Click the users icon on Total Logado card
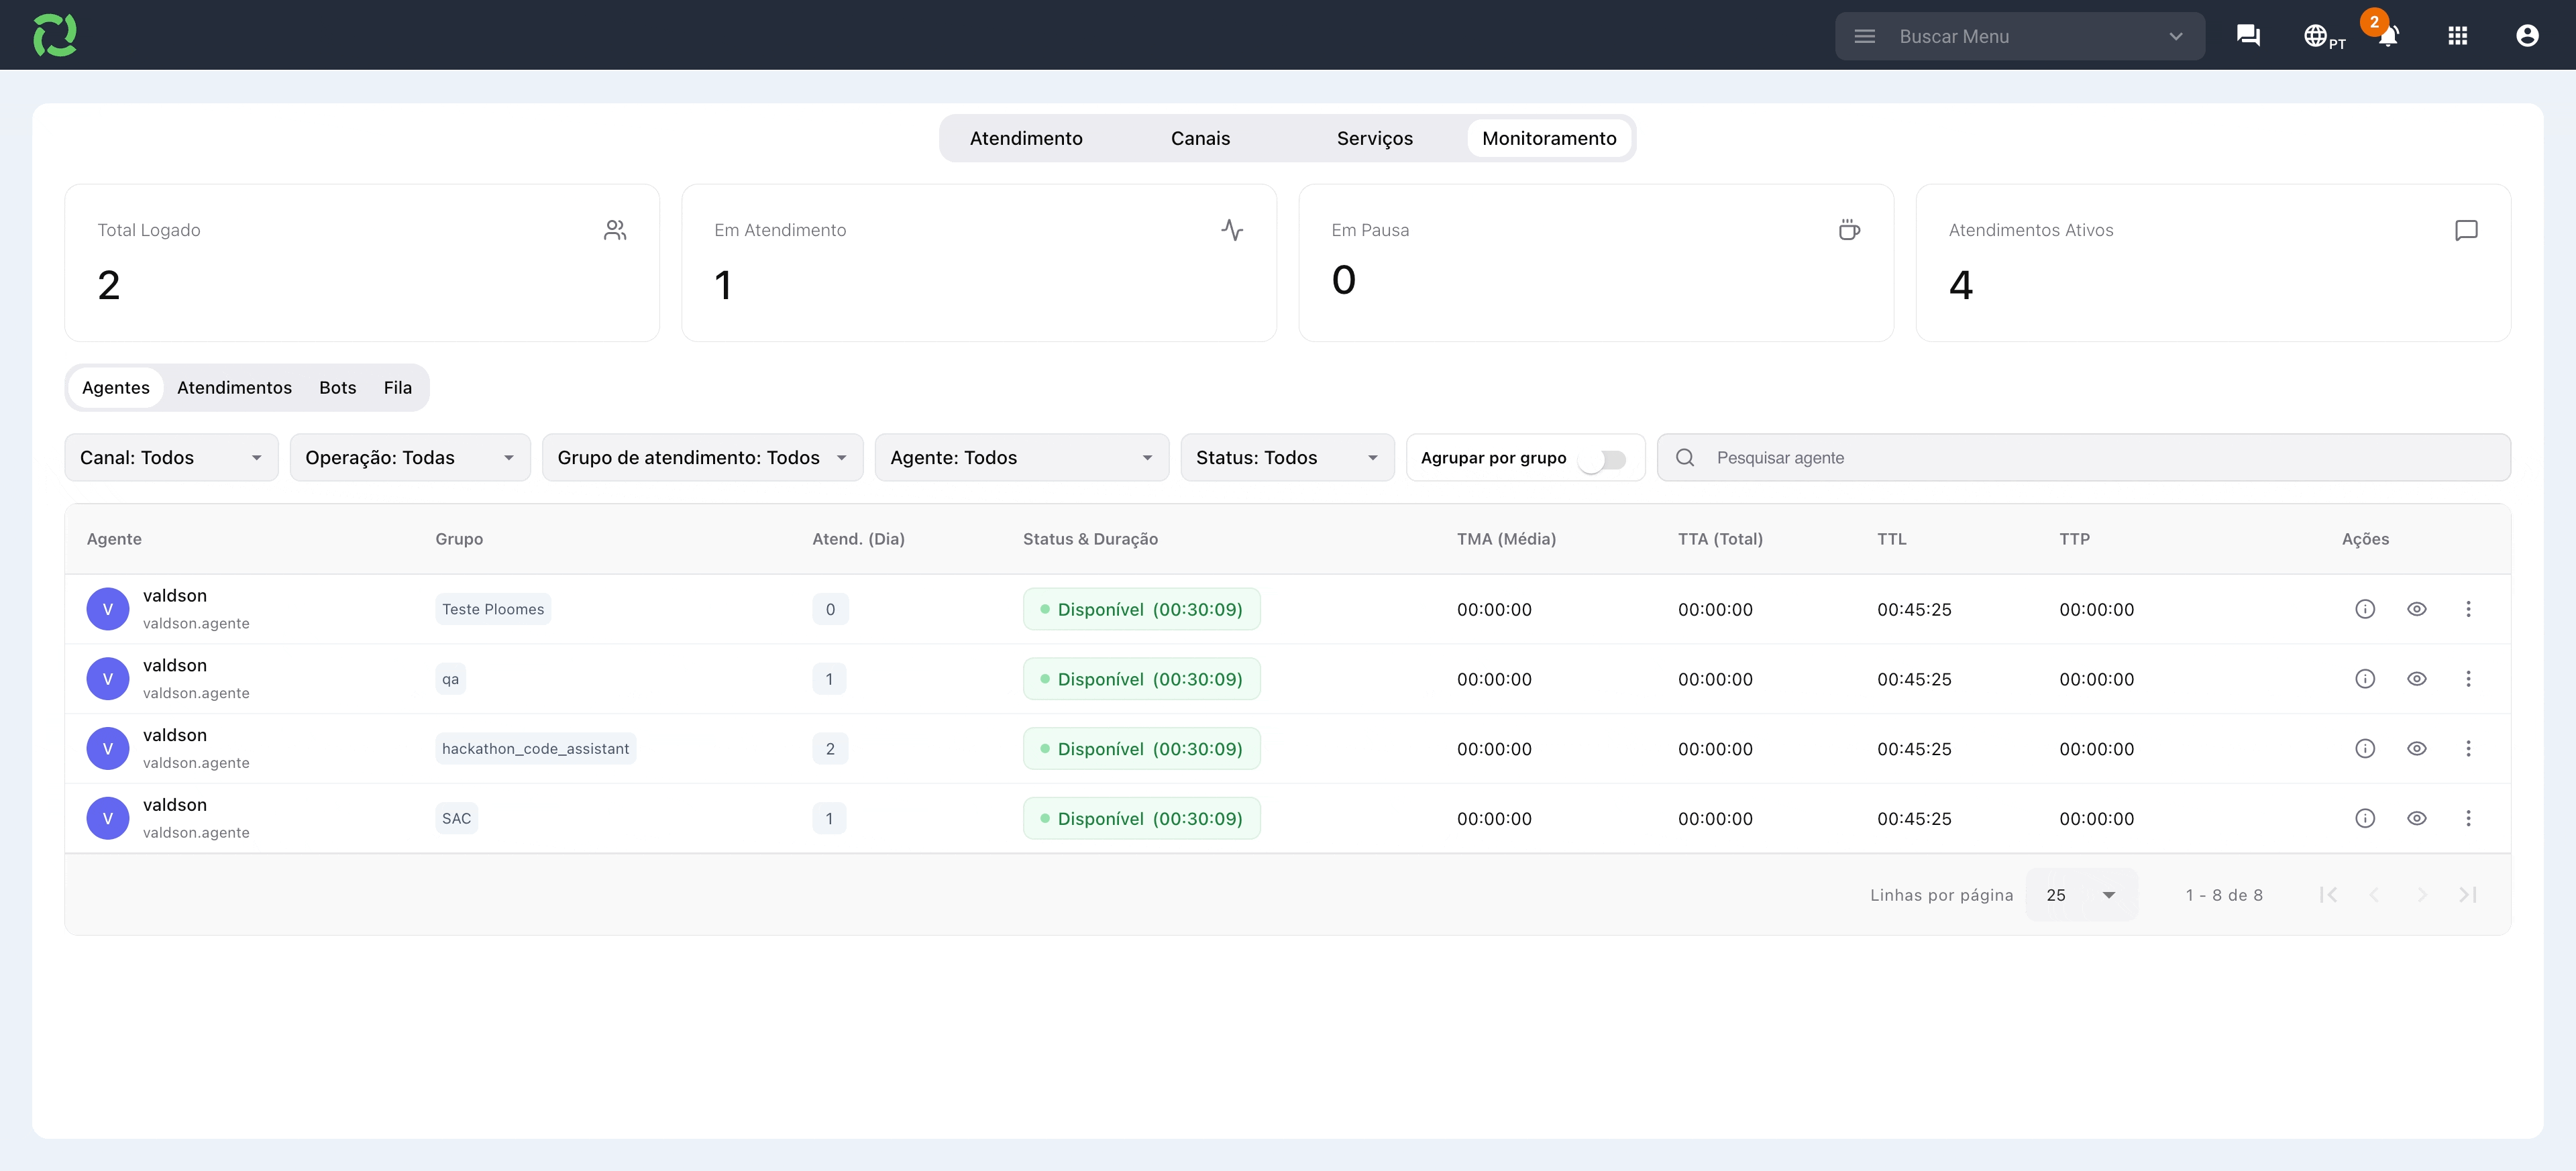Image resolution: width=2576 pixels, height=1171 pixels. pyautogui.click(x=615, y=230)
